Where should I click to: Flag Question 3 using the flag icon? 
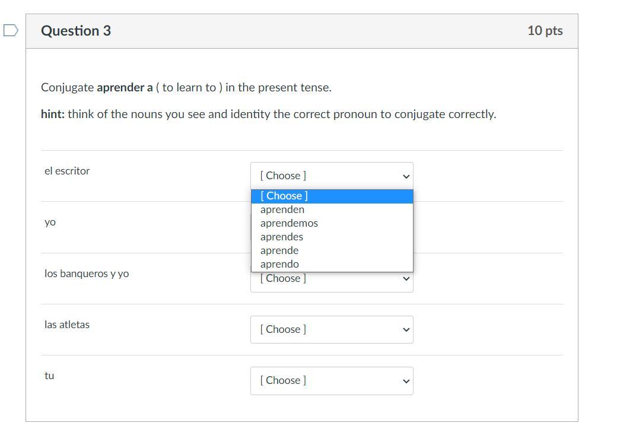pos(11,30)
